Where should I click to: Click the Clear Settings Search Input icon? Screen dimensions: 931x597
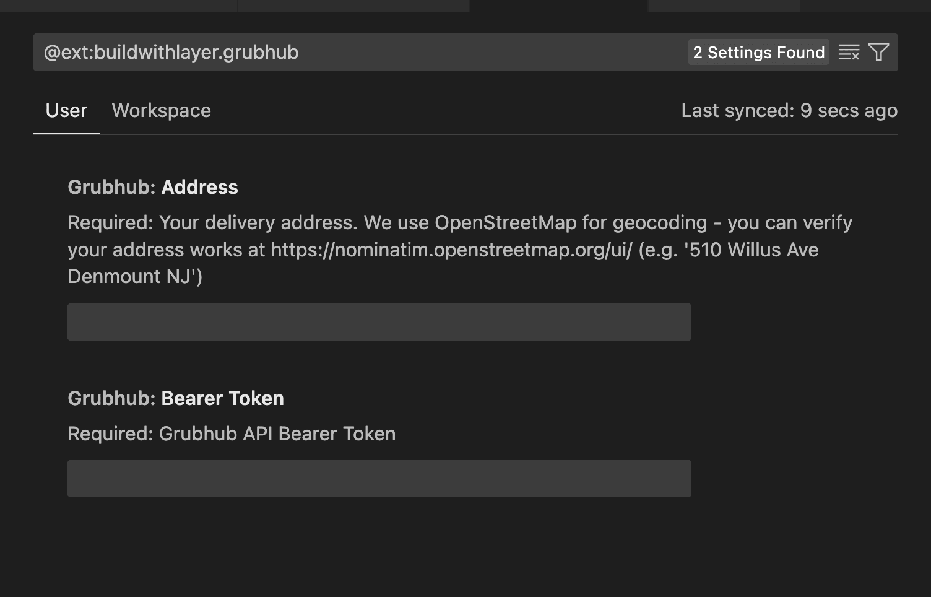tap(849, 53)
